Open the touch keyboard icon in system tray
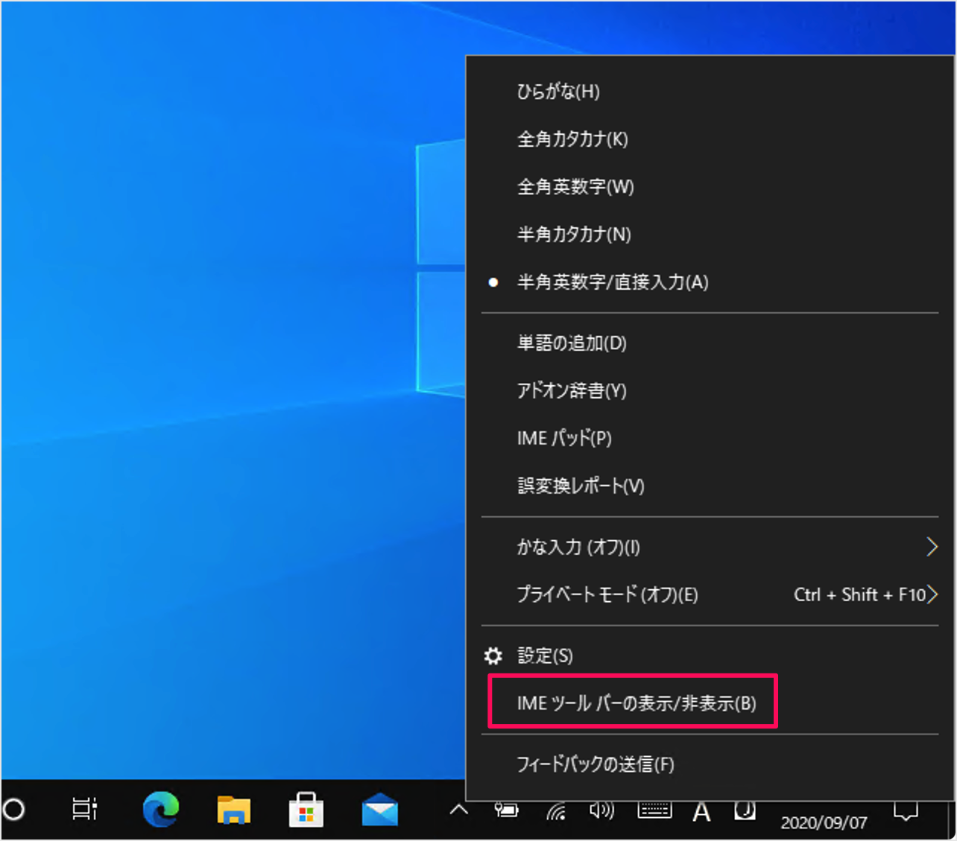 (x=654, y=810)
